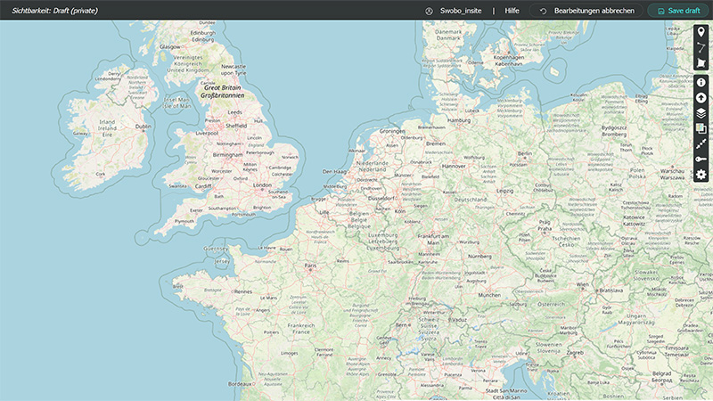Click the Hannover label on the map
The height and width of the screenshot is (401, 713).
point(454,166)
